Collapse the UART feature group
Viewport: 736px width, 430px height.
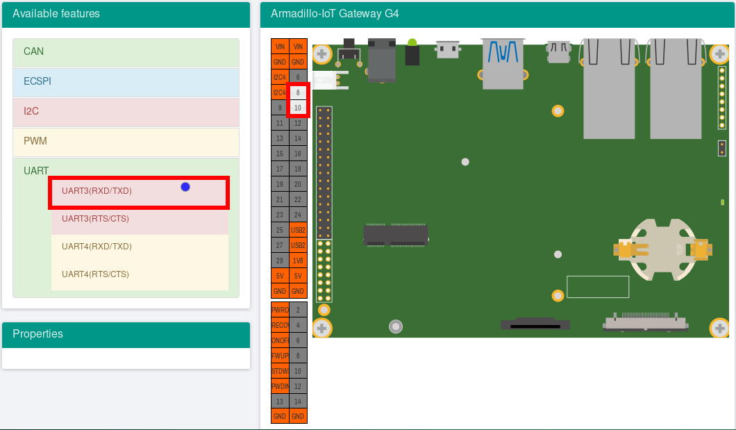click(x=36, y=170)
